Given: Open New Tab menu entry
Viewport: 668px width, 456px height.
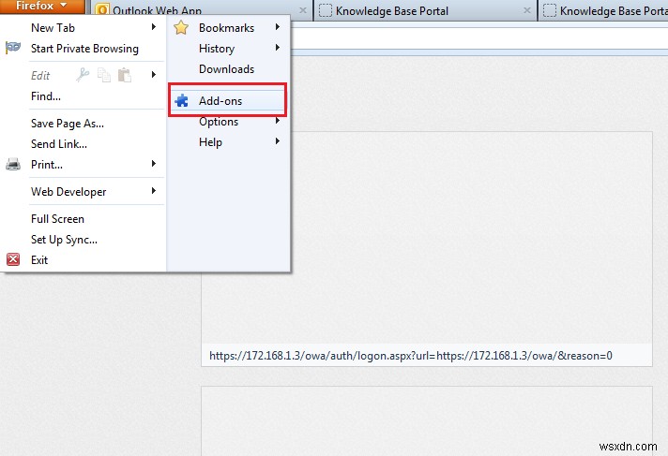Looking at the screenshot, I should coord(53,28).
